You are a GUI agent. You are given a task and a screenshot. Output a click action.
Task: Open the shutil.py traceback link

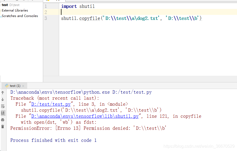pyautogui.click(x=85, y=116)
